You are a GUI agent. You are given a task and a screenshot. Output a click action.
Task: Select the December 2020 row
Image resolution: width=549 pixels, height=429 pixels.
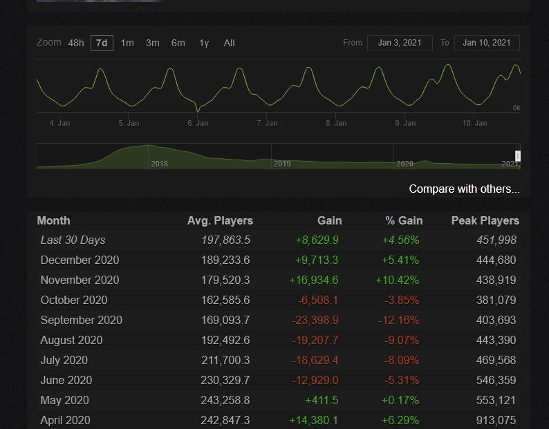(x=80, y=260)
